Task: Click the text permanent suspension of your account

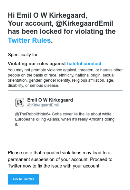Action: 48,159
